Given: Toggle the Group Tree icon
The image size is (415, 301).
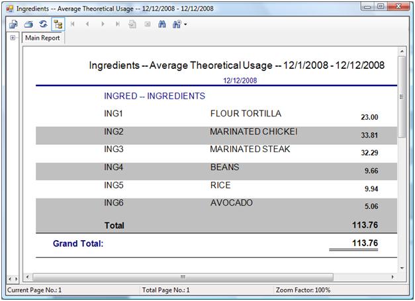Looking at the screenshot, I should click(58, 24).
